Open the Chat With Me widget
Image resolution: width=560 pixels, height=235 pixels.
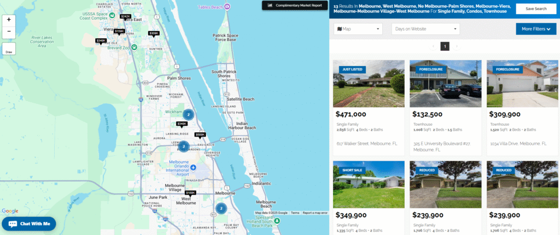pos(29,224)
